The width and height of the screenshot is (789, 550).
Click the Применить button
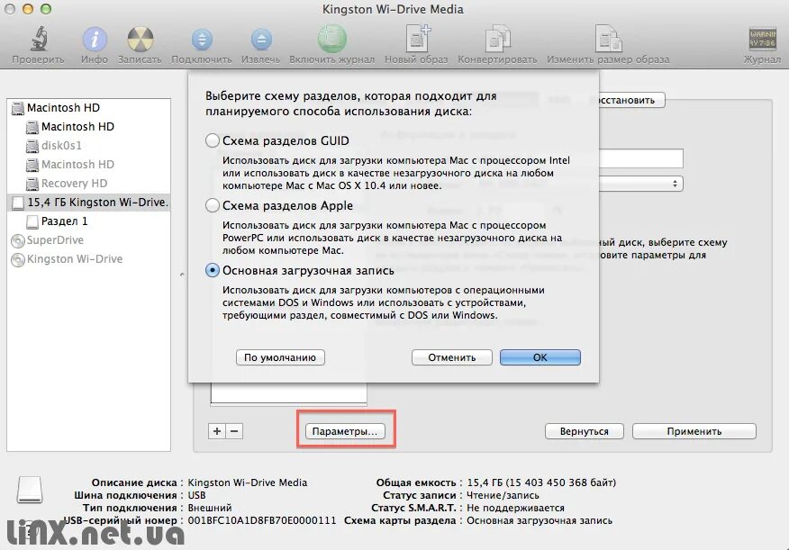click(694, 431)
